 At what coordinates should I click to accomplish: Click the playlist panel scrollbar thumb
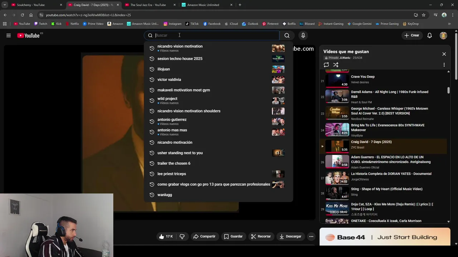click(x=448, y=90)
